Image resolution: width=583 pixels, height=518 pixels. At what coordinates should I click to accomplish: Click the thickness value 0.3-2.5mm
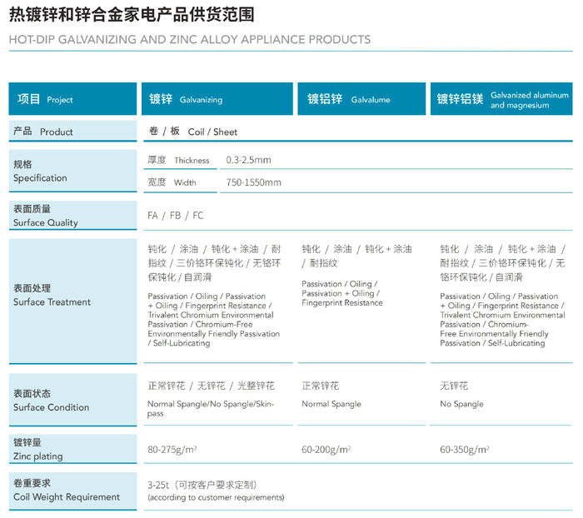point(248,160)
